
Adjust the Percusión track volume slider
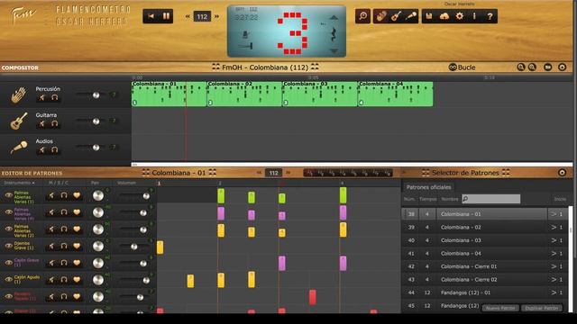tap(96, 95)
